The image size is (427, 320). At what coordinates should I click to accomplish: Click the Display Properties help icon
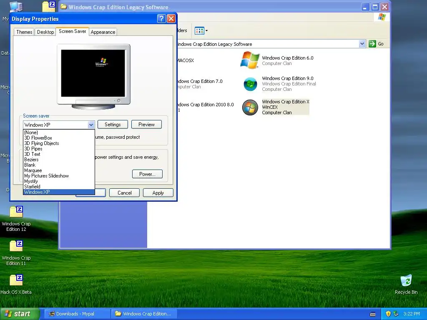point(161,18)
